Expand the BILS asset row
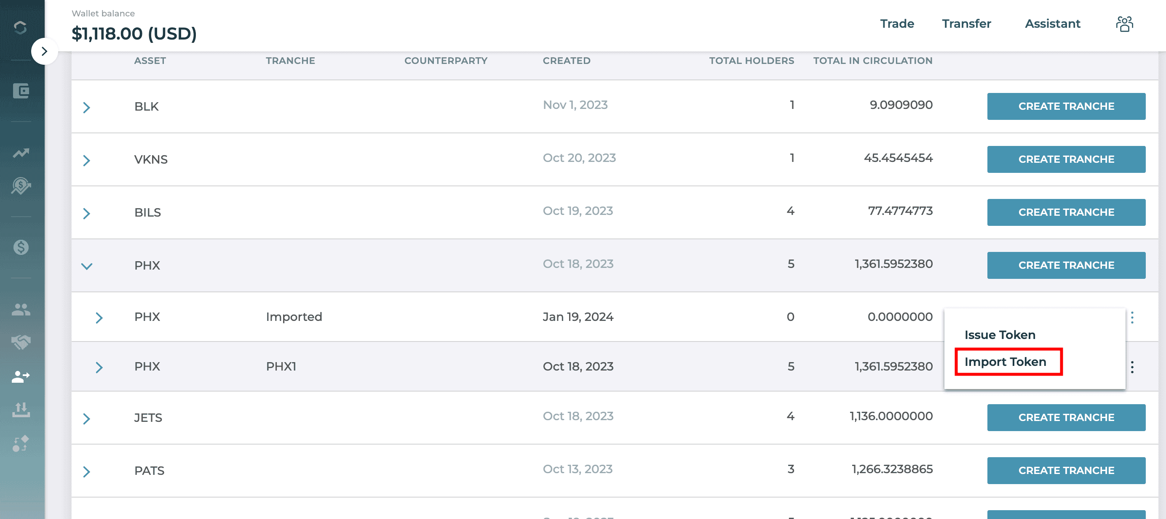 tap(87, 213)
